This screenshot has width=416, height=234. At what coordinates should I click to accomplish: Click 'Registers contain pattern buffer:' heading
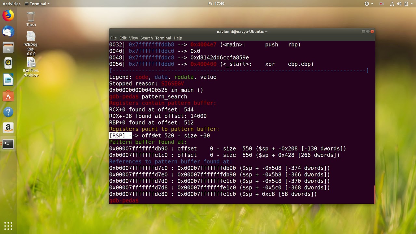coord(163,103)
